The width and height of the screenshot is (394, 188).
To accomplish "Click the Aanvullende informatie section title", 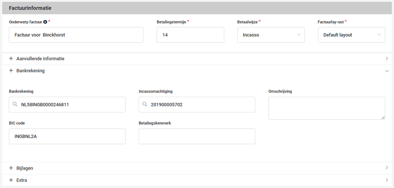I will (41, 59).
